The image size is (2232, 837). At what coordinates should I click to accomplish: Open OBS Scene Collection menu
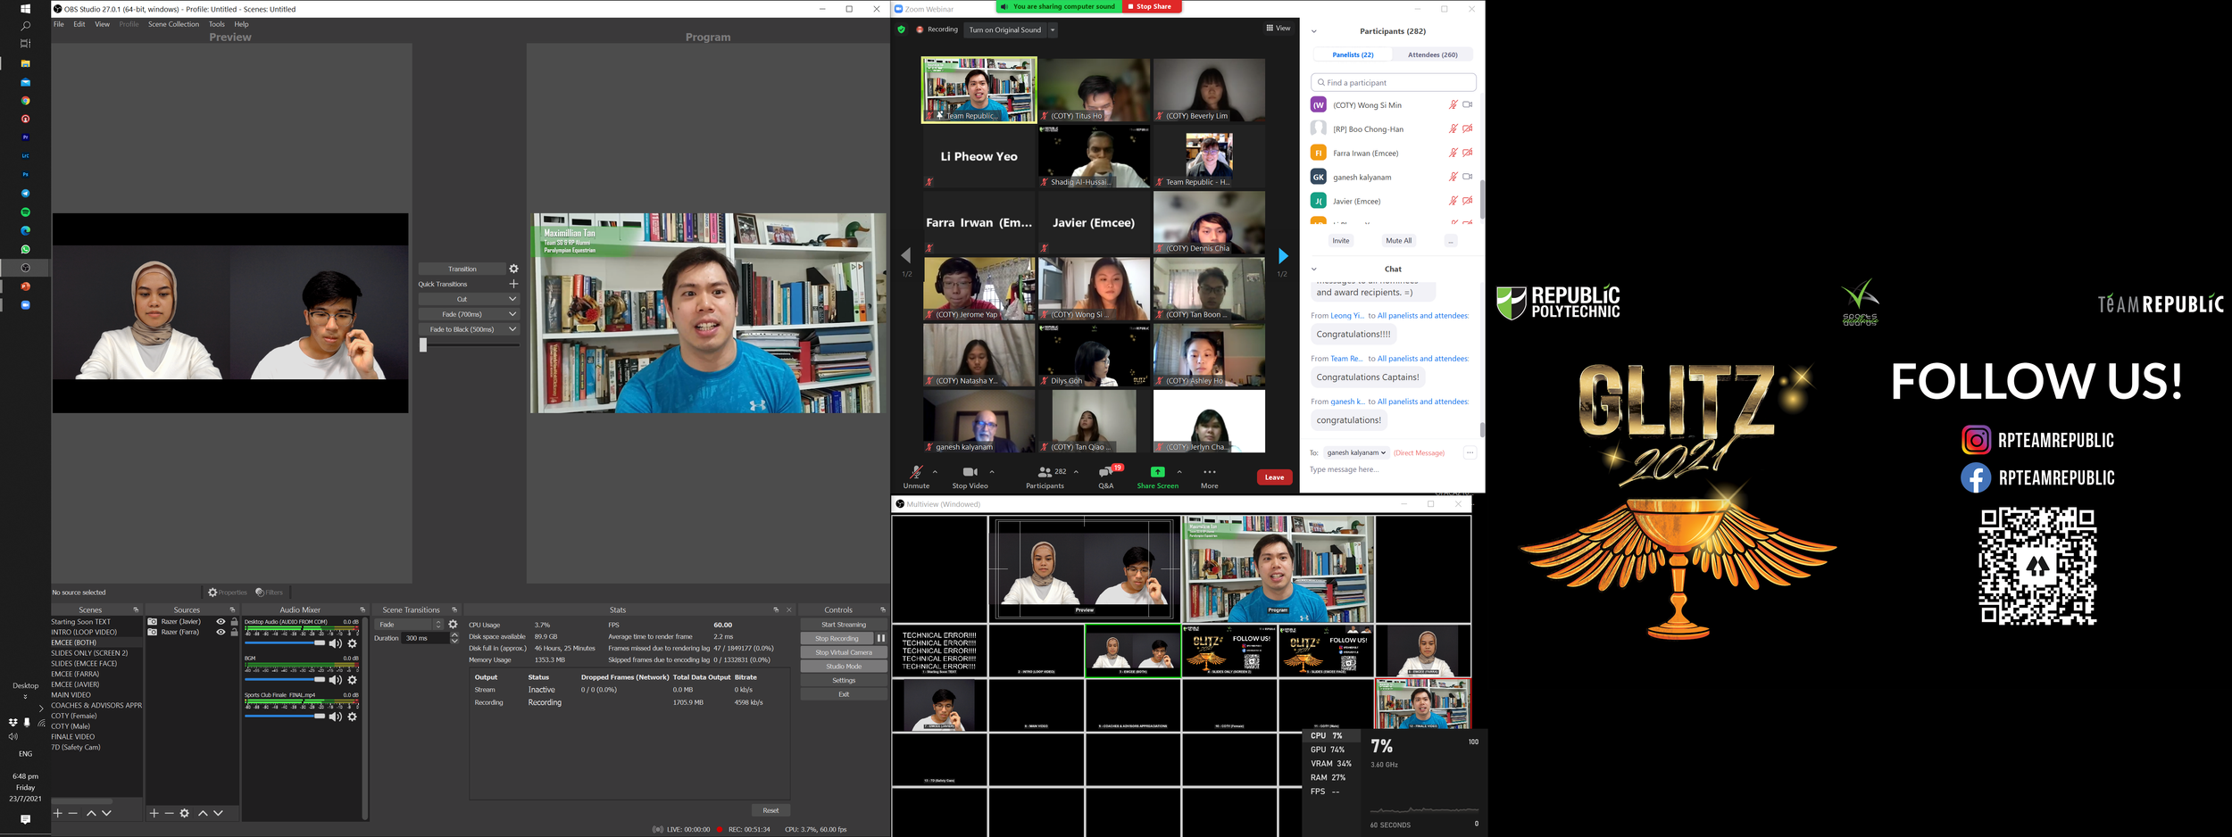(x=173, y=24)
